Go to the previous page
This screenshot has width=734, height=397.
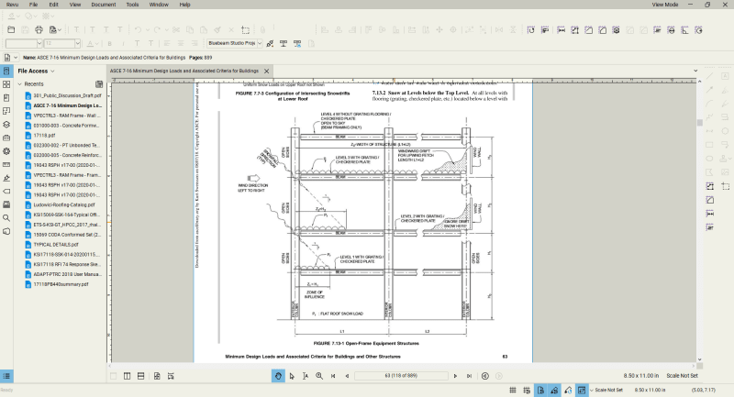coord(347,376)
